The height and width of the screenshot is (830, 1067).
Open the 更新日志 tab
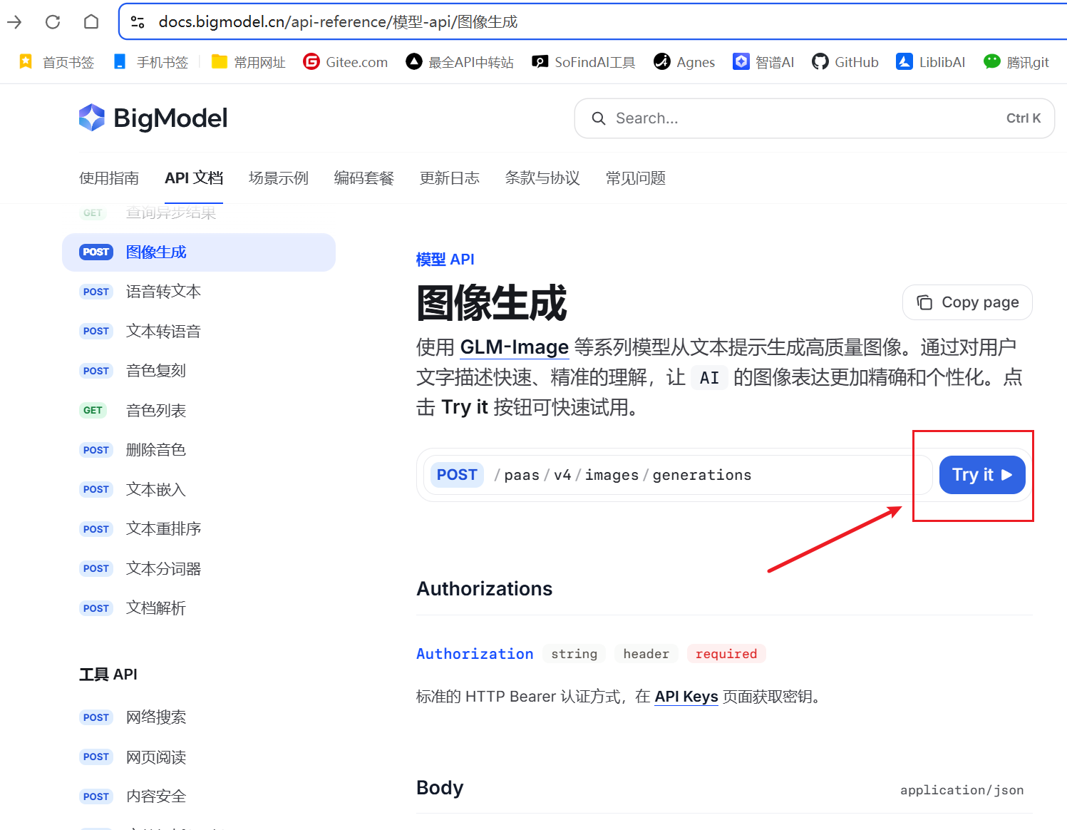pyautogui.click(x=450, y=178)
